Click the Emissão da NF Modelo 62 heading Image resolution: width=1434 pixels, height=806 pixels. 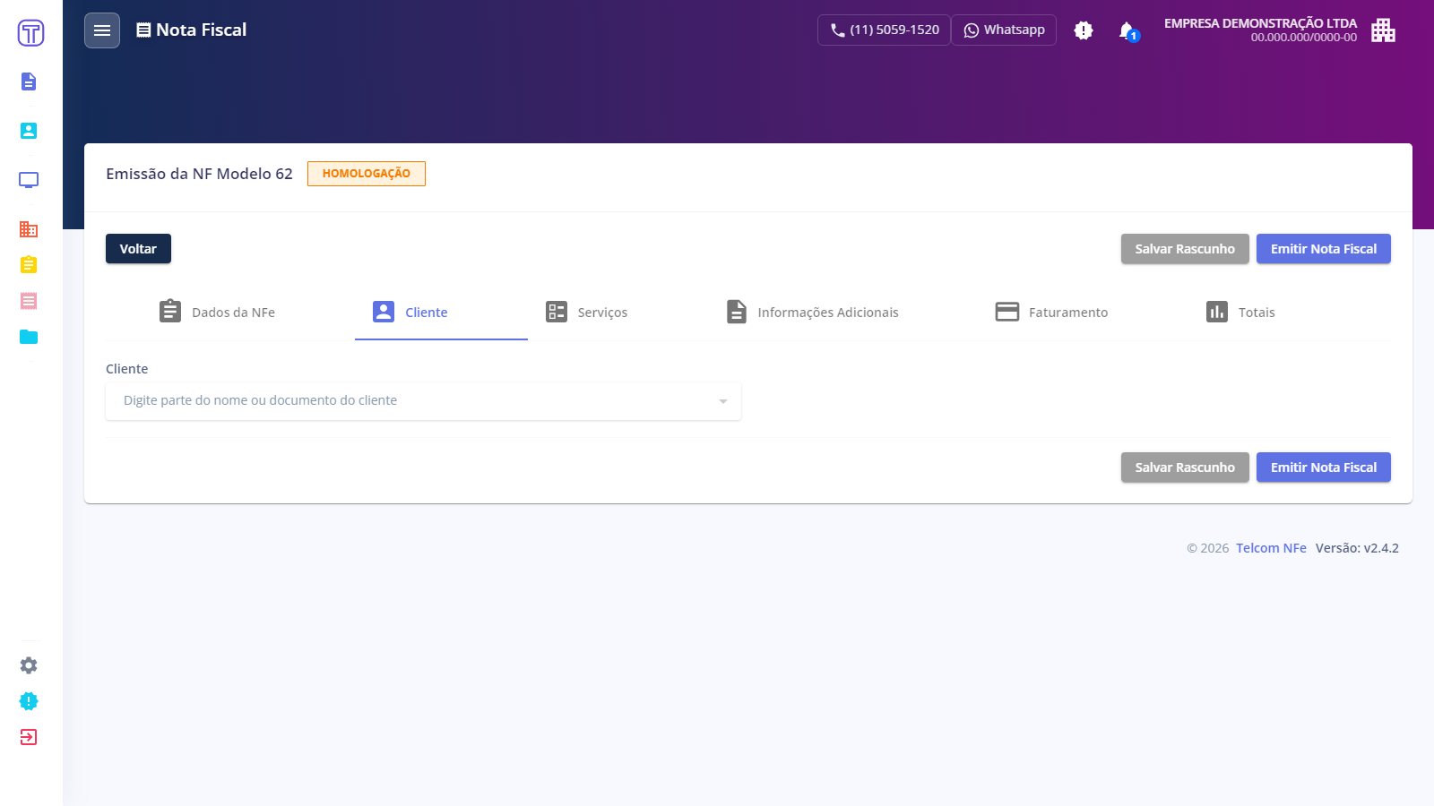pos(199,174)
